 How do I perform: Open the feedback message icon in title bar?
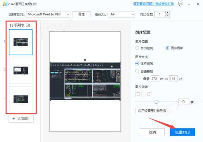(181, 4)
